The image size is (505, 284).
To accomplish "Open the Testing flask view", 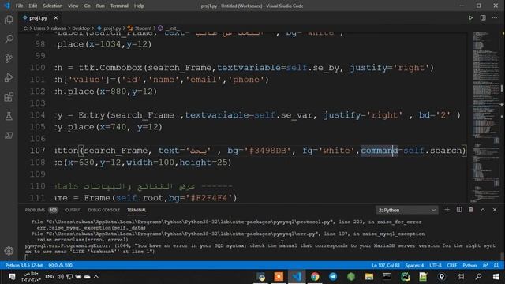I will 9,116.
